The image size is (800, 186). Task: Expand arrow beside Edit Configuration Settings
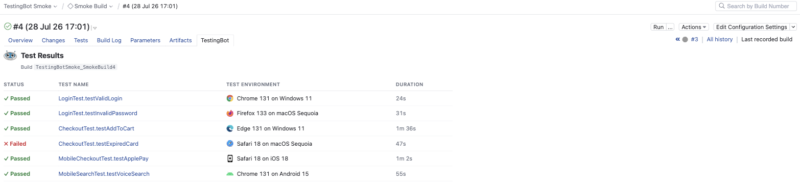793,27
